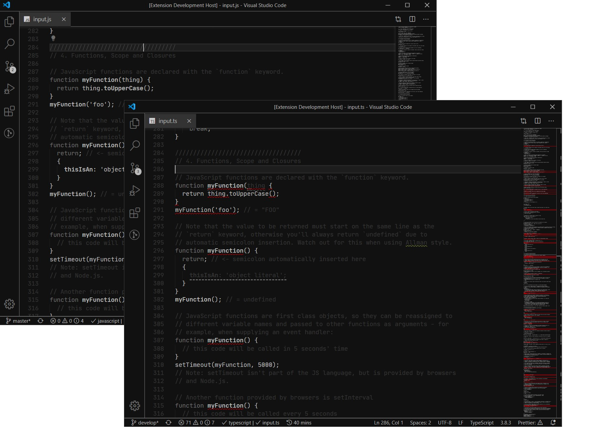Open Extensions view in input.ts window
Viewport: 590px width, 442px height.
(x=134, y=213)
